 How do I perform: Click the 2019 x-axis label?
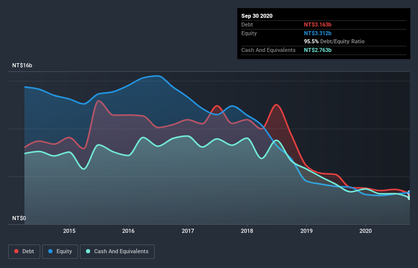pyautogui.click(x=306, y=231)
